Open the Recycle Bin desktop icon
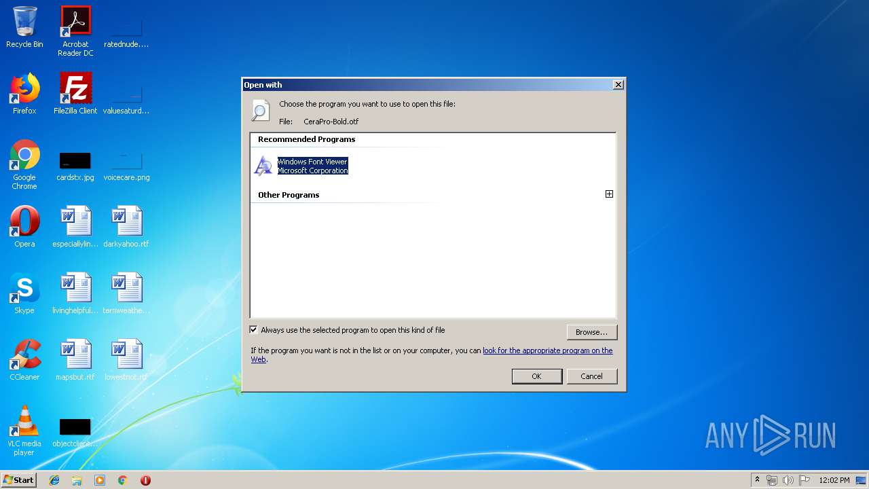The width and height of the screenshot is (869, 489). point(24,27)
